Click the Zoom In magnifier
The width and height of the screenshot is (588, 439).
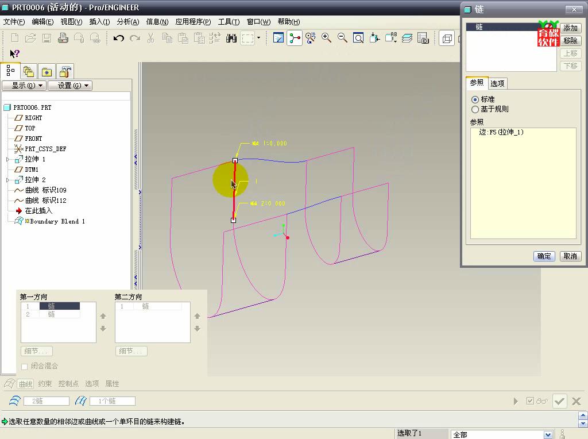coord(326,38)
